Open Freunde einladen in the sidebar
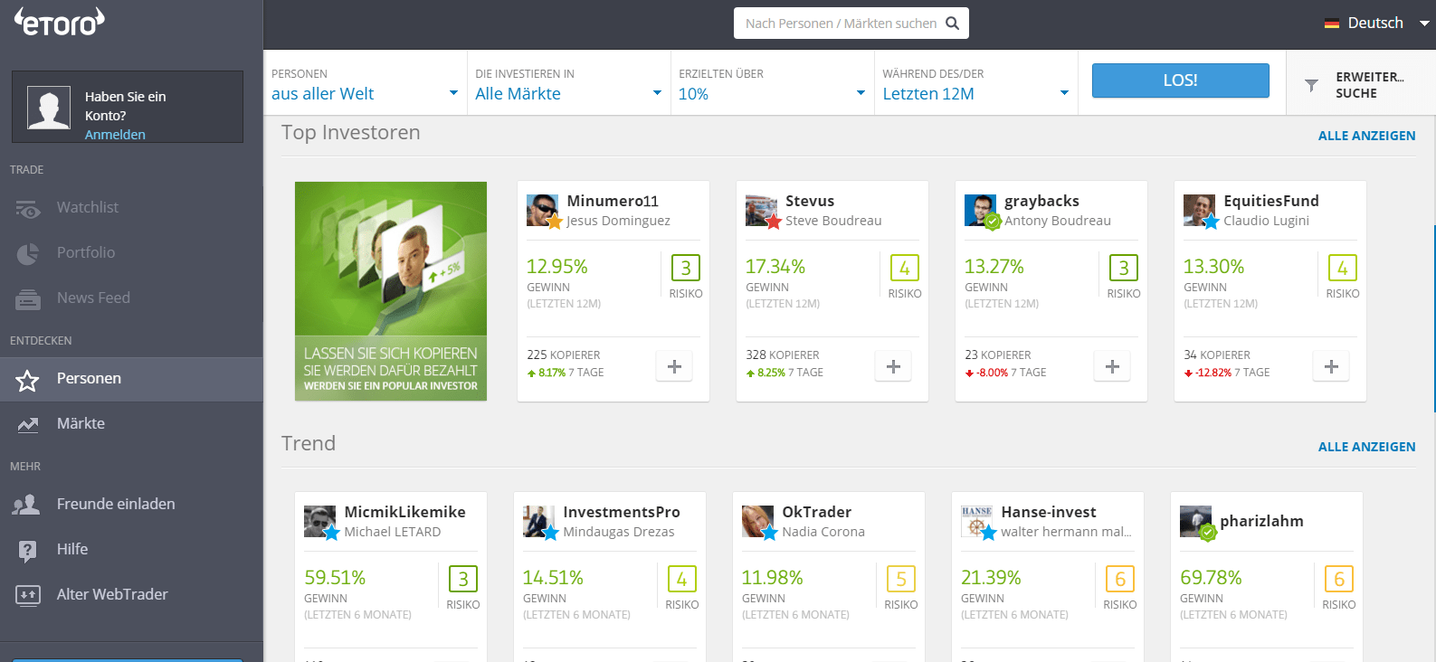Screen dimensions: 1436x662 click(131, 505)
